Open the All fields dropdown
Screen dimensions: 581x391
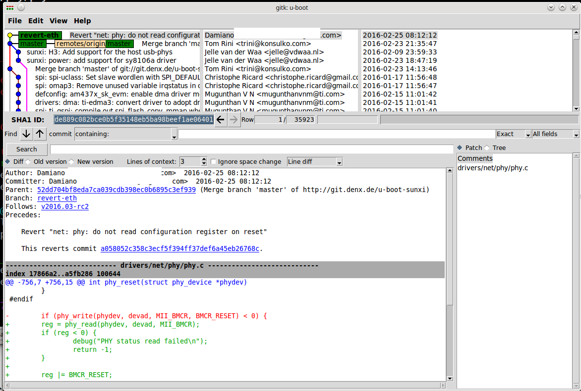tap(555, 134)
